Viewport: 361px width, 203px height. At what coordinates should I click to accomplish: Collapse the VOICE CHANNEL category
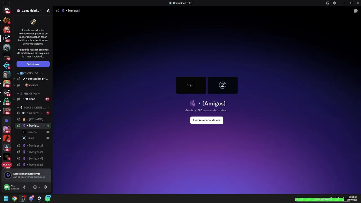(33, 107)
